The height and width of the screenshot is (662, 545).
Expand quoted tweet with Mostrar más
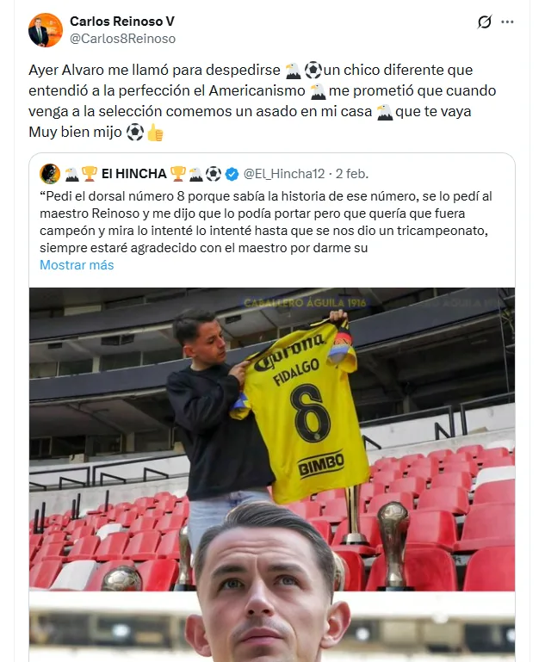tap(77, 265)
